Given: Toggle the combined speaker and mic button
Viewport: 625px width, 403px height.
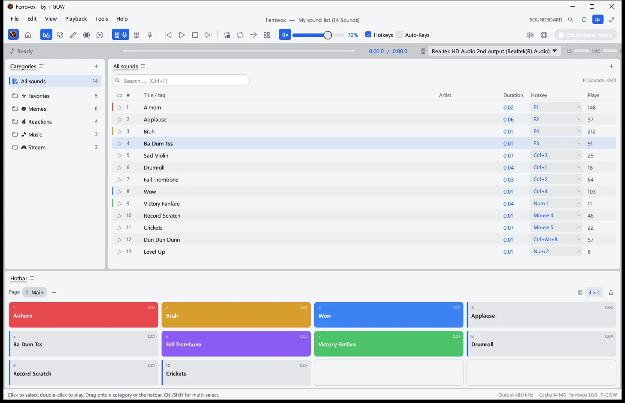Looking at the screenshot, I should click(121, 35).
